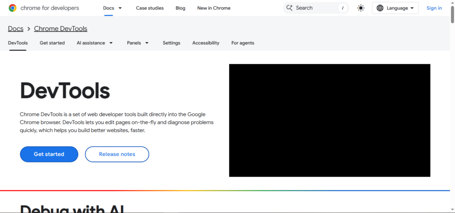Select the DevTools tab
Viewport: 455px width, 213px height.
tap(18, 43)
